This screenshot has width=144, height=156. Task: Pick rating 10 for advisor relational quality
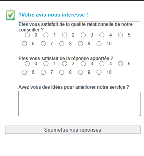pyautogui.click(x=99, y=44)
